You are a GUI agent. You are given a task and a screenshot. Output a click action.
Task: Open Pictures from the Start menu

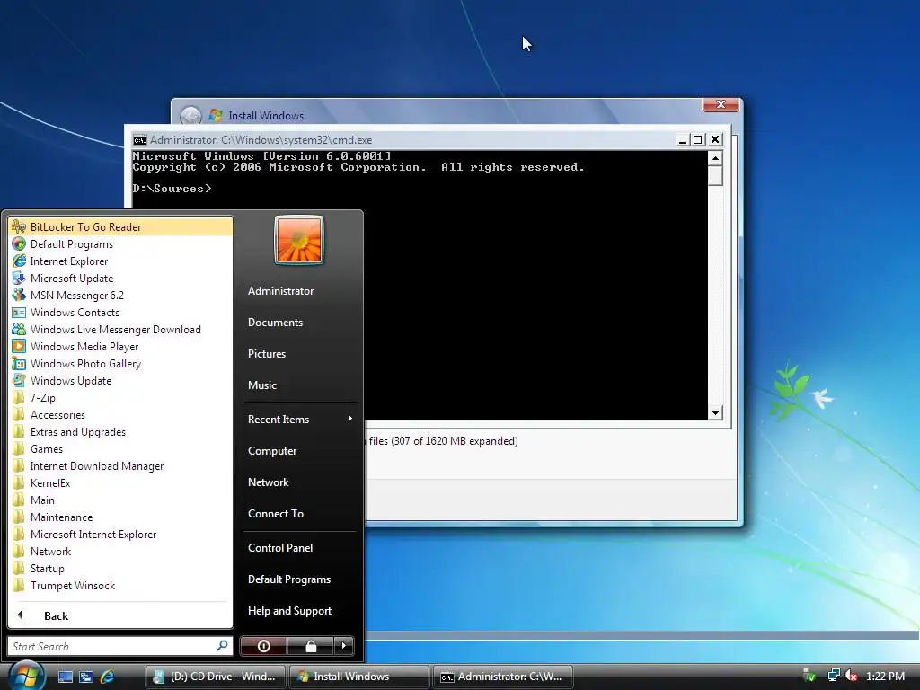pyautogui.click(x=298, y=353)
